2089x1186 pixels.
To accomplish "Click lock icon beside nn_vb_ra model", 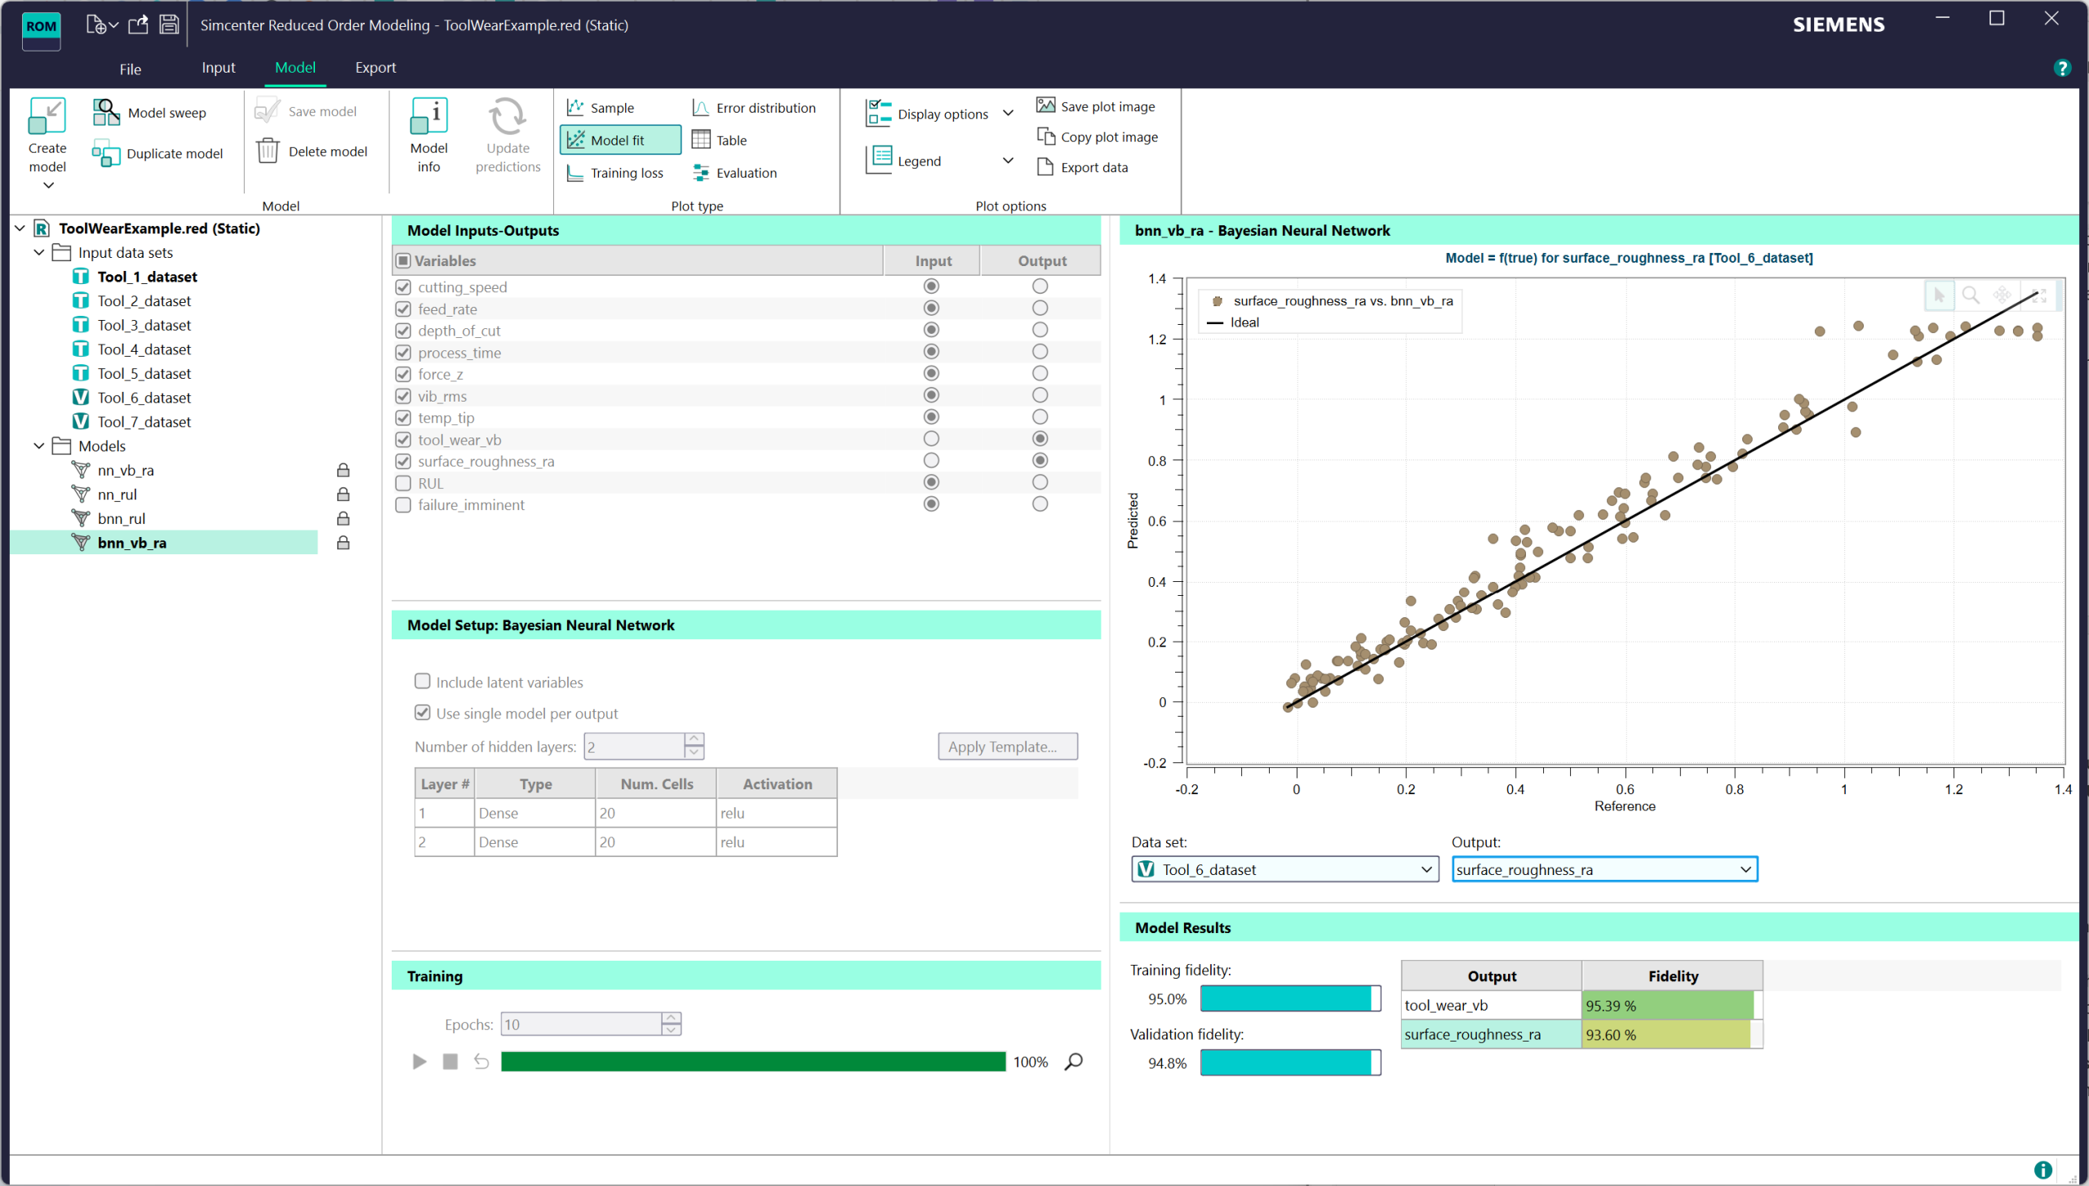I will [x=344, y=470].
